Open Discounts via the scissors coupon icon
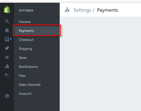141x111 pixels. (7, 75)
